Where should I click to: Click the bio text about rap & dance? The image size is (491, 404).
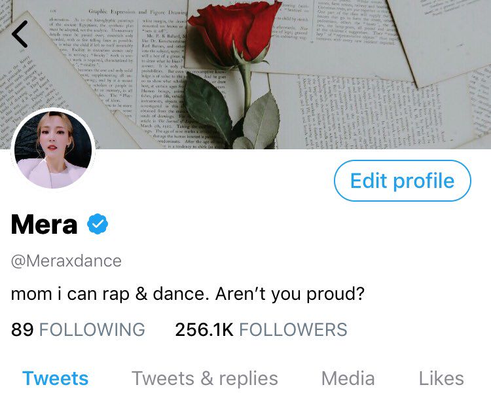click(188, 294)
